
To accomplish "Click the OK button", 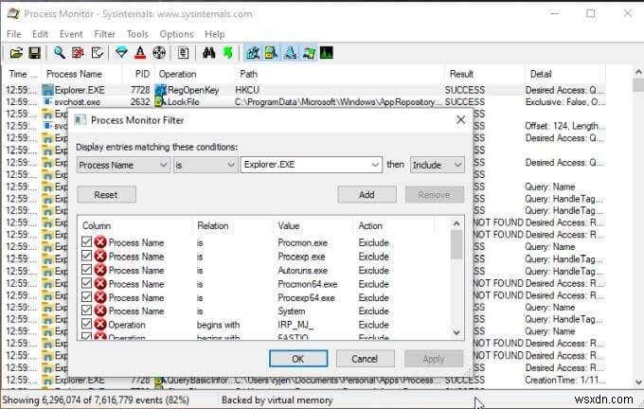I will [298, 359].
